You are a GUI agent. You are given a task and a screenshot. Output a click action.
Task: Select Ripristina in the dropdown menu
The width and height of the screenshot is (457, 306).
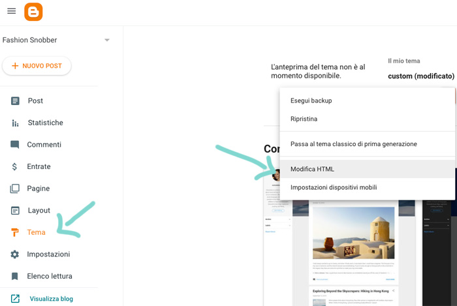click(367, 119)
